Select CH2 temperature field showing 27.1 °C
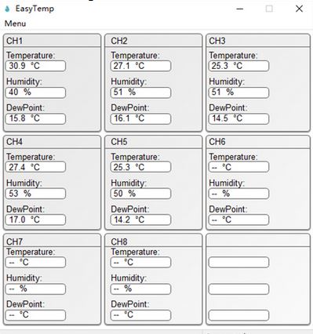The width and height of the screenshot is (313, 334). (x=140, y=66)
